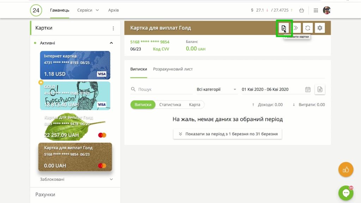Open the Всі категорії dropdown
This screenshot has height=203, width=361.
click(216, 90)
